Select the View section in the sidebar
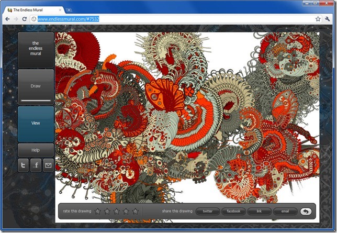Viewport: 337px width, 233px height. 36,123
